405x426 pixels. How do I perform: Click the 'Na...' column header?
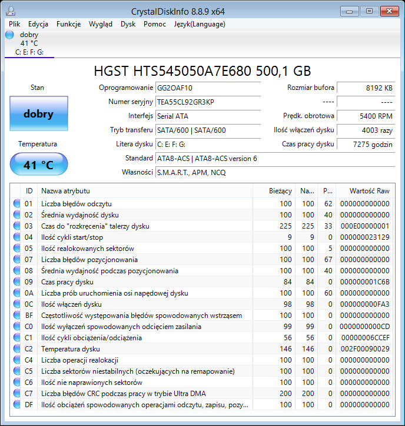click(x=307, y=191)
